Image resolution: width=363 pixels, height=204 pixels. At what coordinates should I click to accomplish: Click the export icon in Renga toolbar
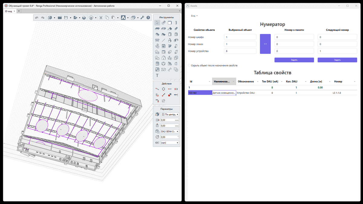76,18
